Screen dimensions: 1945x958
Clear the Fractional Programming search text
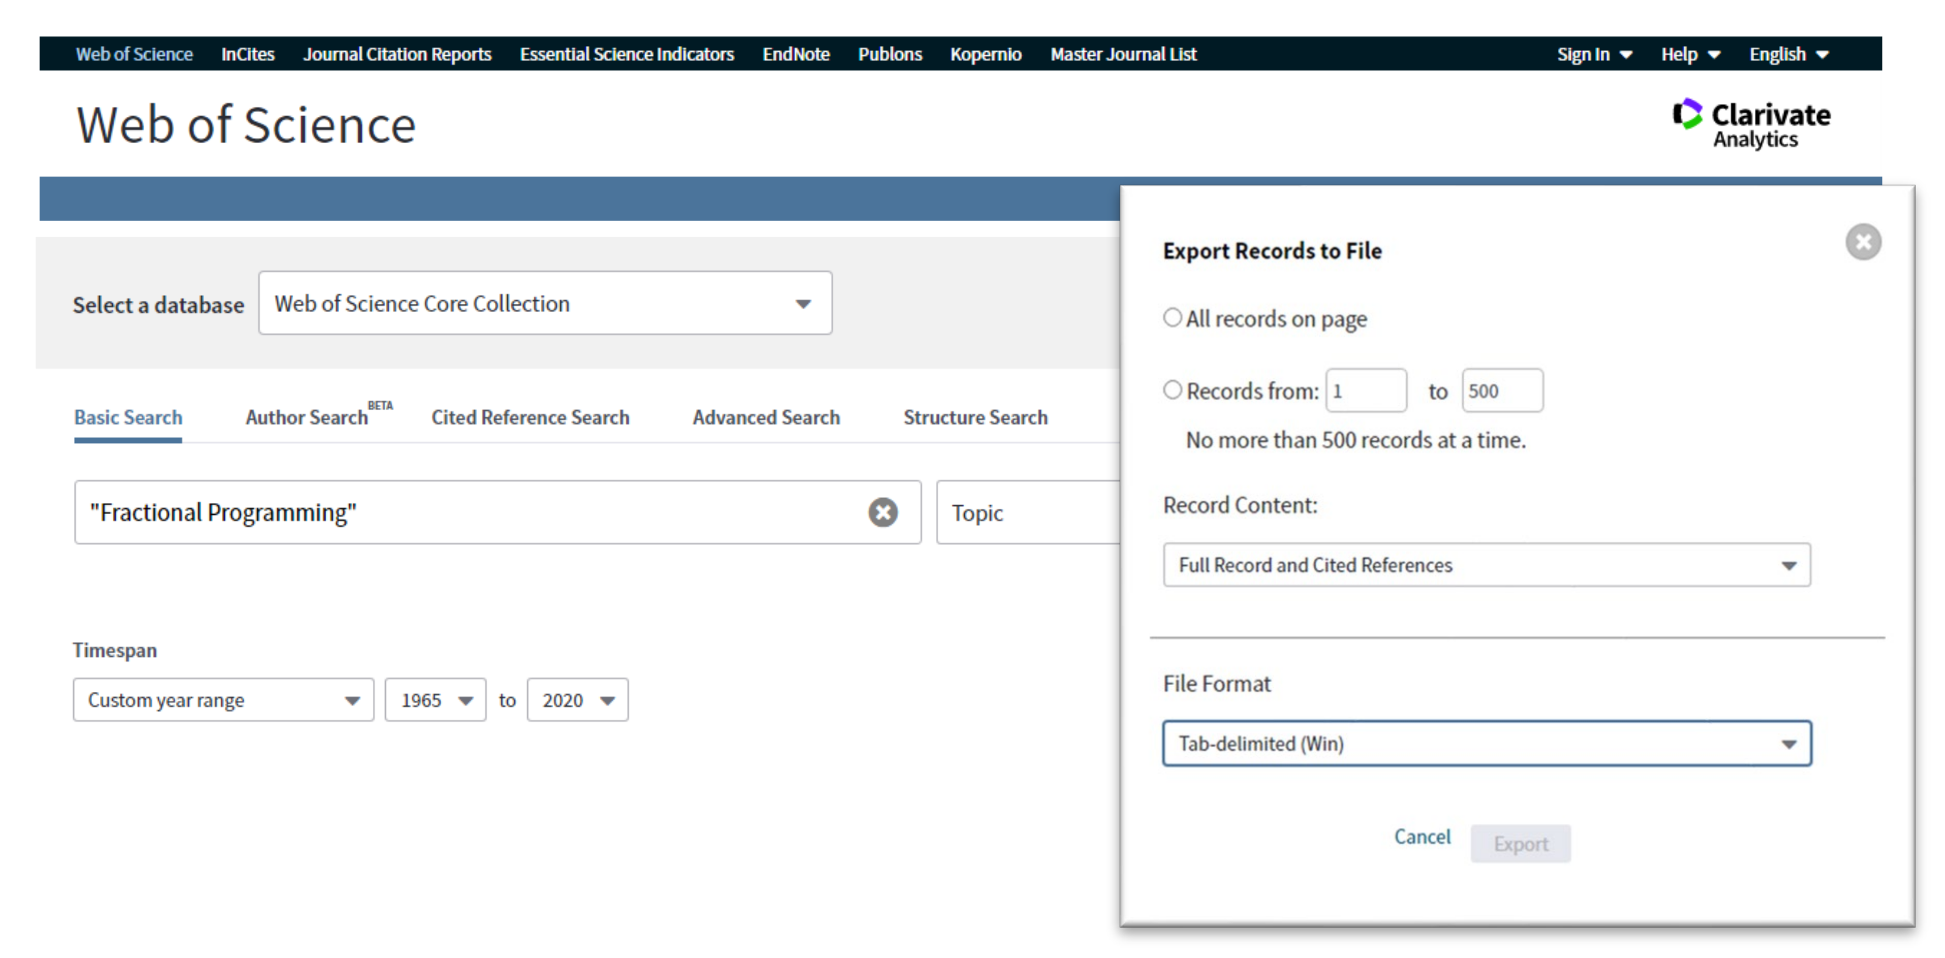(x=882, y=512)
